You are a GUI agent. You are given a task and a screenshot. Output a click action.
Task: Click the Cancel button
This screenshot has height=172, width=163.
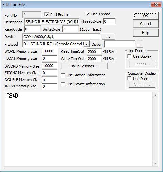146,24
